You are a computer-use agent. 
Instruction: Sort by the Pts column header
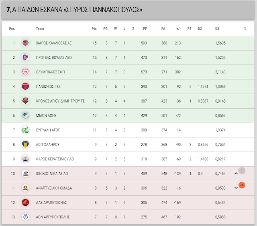pyautogui.click(x=94, y=28)
